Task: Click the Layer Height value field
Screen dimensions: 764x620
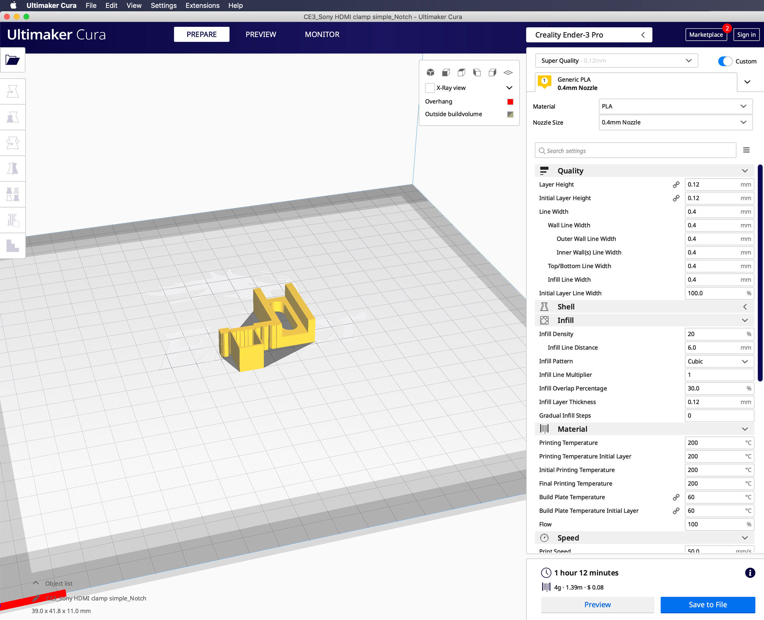Action: pyautogui.click(x=719, y=185)
